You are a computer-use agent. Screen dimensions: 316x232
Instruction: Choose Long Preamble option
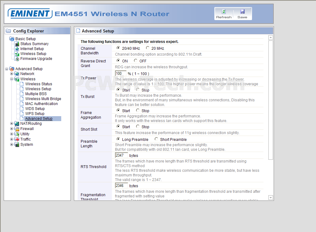point(118,139)
